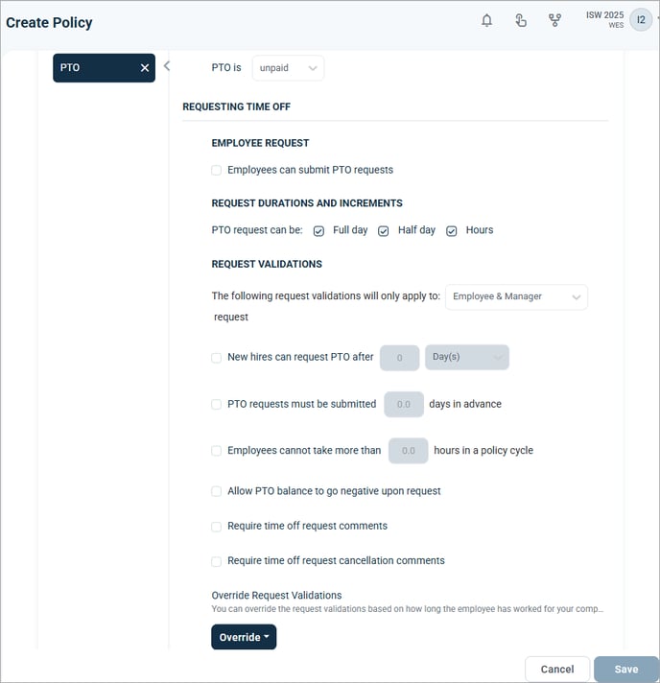Click the Create Policy page title
The height and width of the screenshot is (683, 660).
[x=49, y=23]
